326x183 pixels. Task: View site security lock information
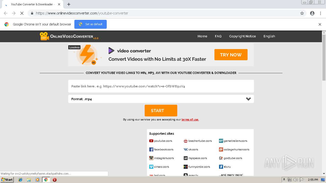[32, 13]
